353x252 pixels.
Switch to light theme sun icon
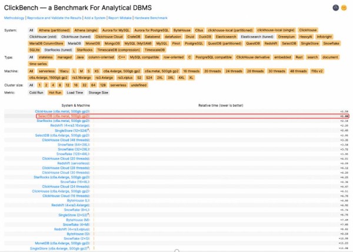[x=345, y=8]
